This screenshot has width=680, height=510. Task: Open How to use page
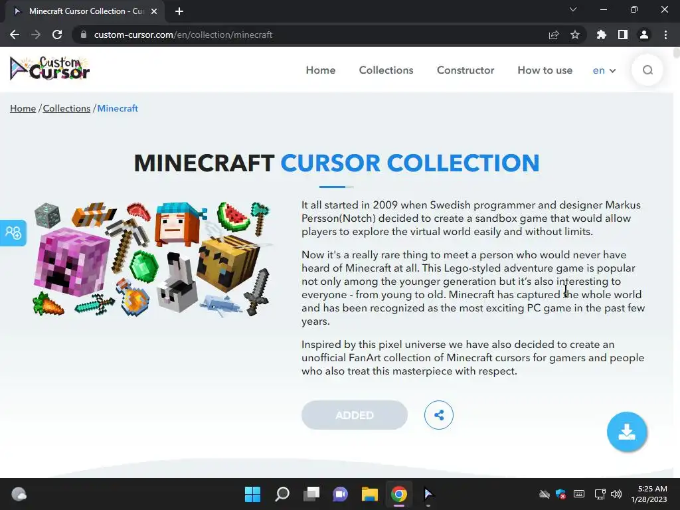tap(545, 70)
